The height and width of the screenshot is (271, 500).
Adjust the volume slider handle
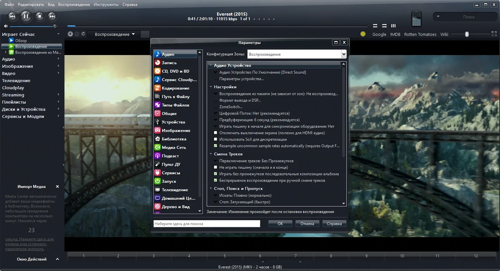pyautogui.click(x=55, y=26)
